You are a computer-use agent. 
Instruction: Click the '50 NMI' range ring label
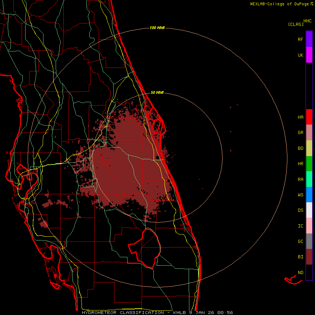157,93
